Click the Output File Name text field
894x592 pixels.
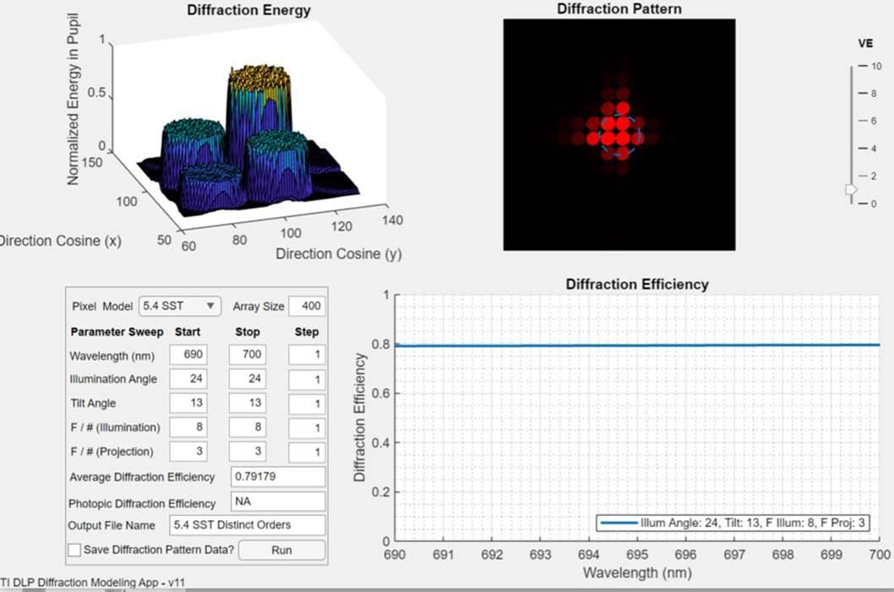coord(247,525)
